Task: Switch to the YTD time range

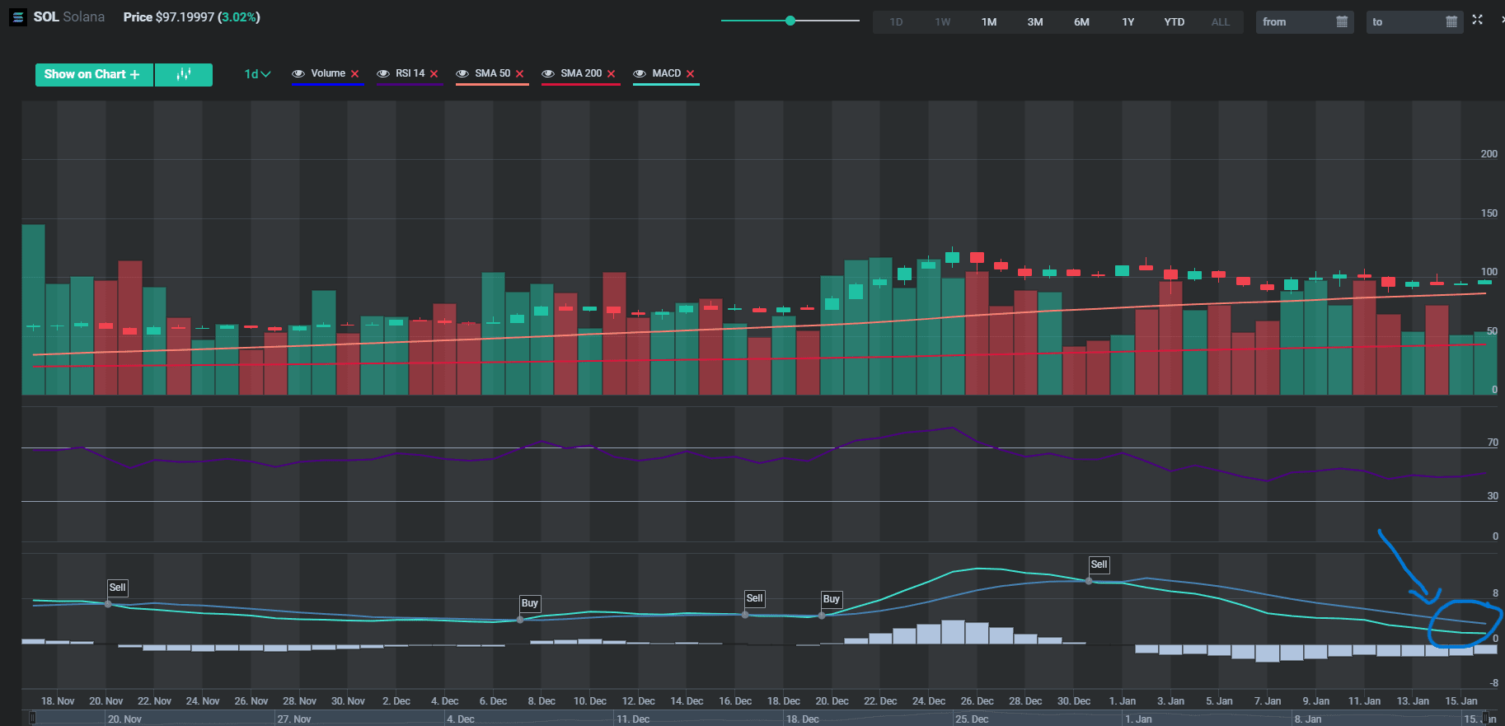Action: coord(1174,22)
